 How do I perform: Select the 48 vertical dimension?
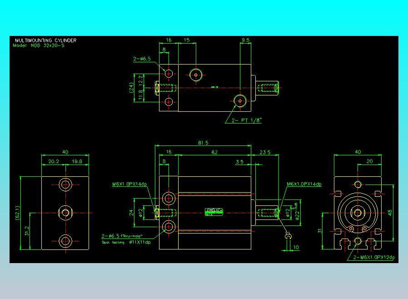point(390,213)
